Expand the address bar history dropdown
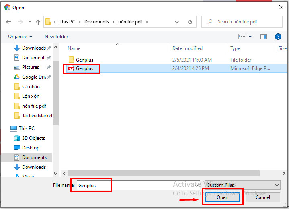The image size is (289, 209). 178,22
